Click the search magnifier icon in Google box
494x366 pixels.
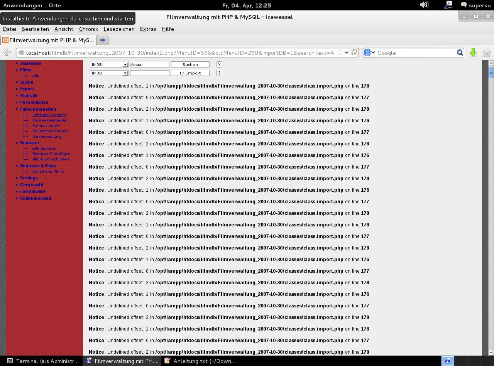click(460, 53)
